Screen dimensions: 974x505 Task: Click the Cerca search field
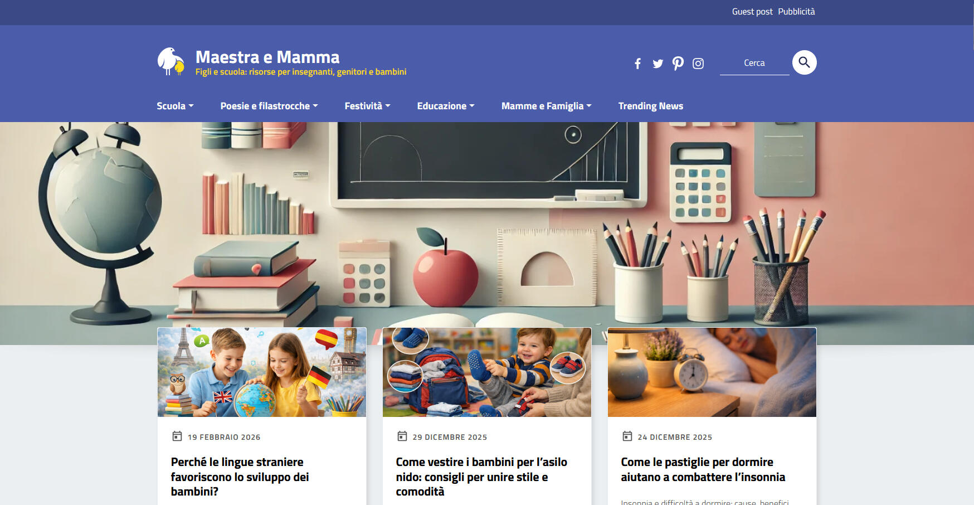point(754,63)
